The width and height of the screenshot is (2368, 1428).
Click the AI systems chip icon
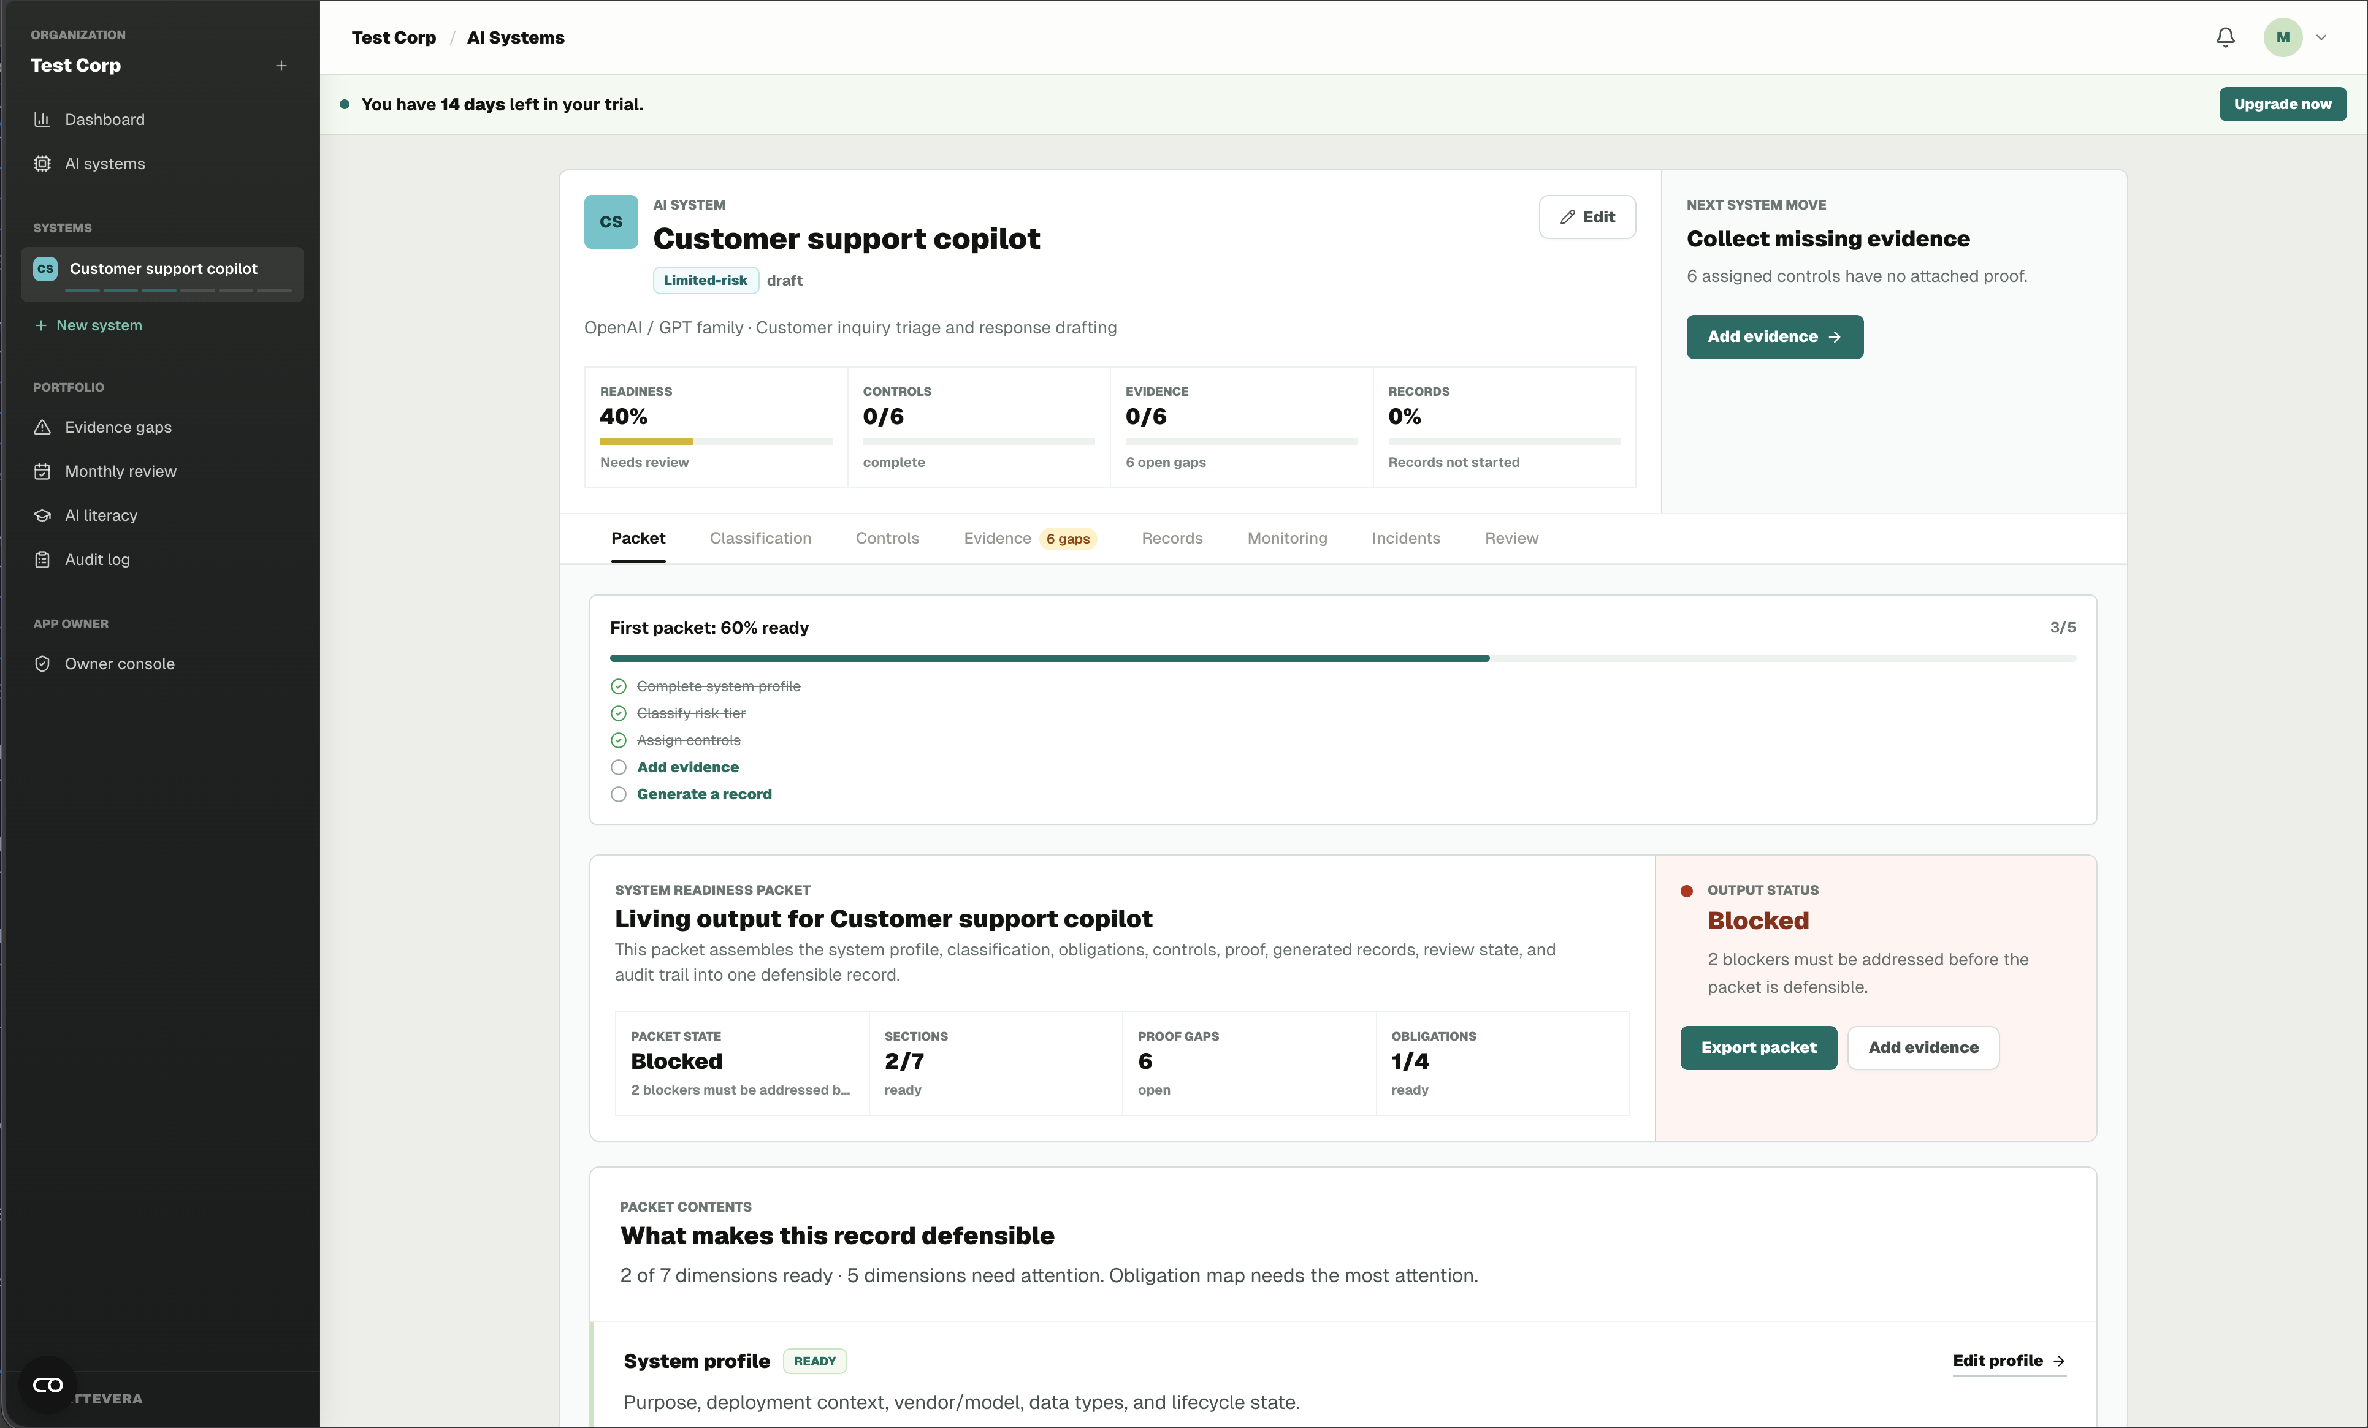(x=42, y=163)
